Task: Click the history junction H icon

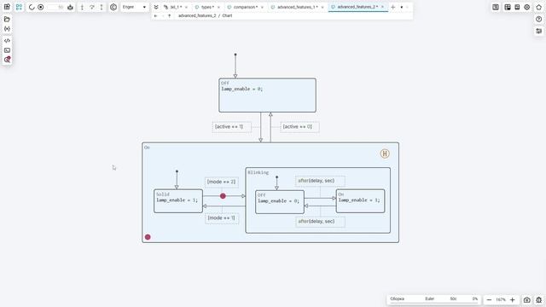Action: point(385,153)
